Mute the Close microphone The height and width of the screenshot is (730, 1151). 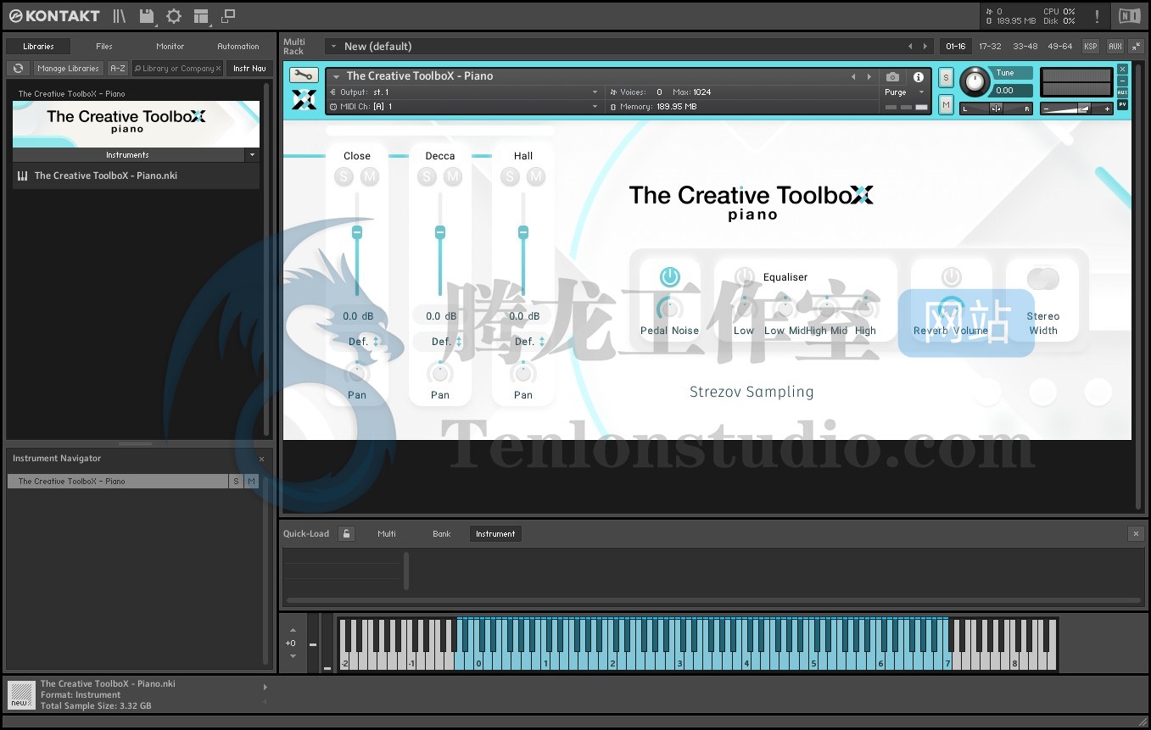click(370, 176)
